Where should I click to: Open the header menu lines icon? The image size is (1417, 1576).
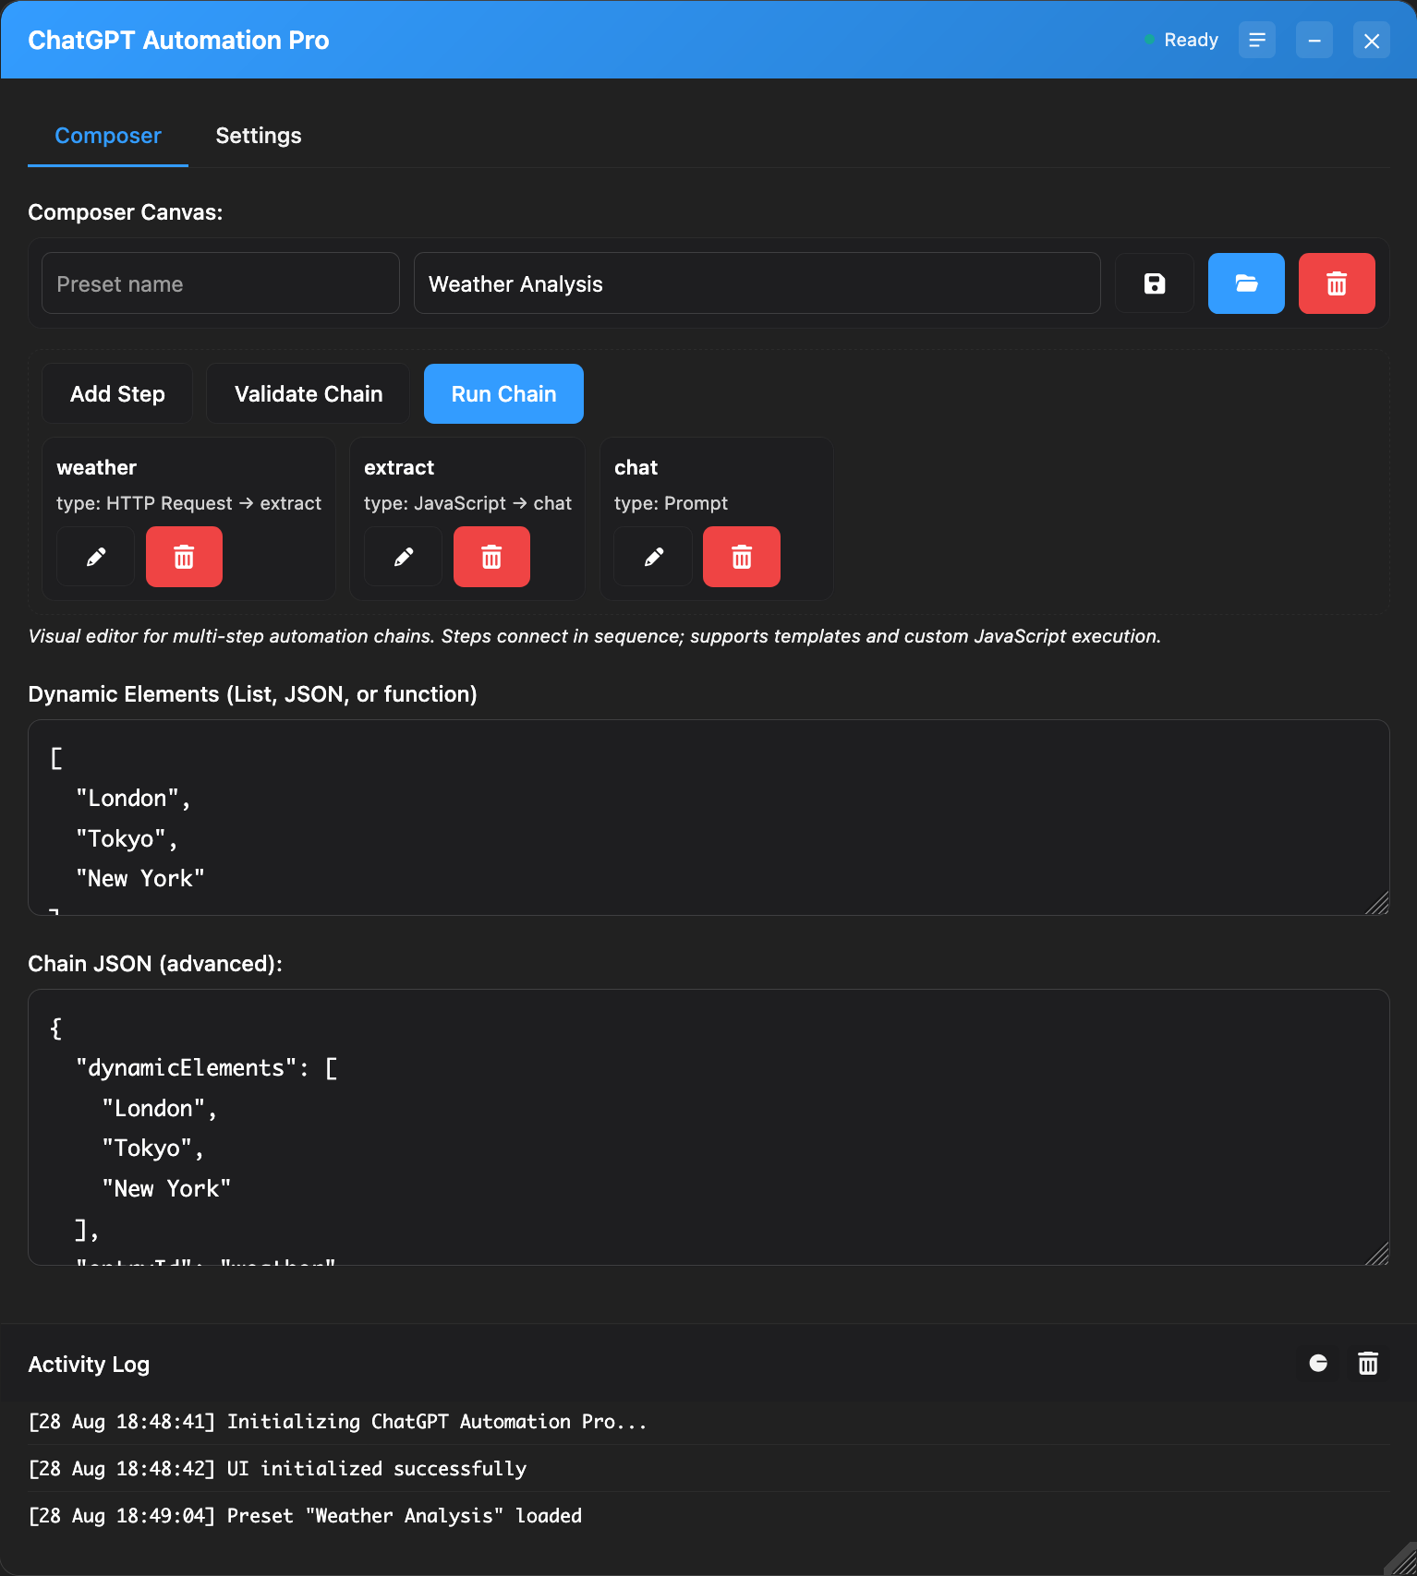point(1257,40)
